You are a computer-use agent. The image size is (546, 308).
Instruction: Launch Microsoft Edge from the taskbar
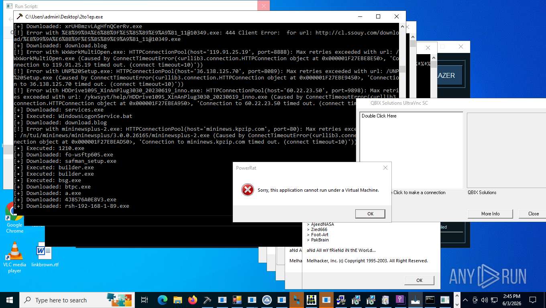(163, 300)
